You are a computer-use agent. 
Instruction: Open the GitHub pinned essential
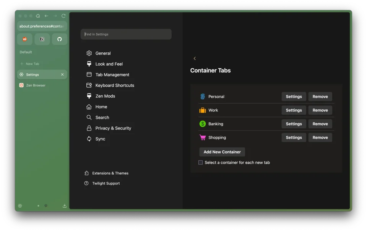click(x=60, y=39)
